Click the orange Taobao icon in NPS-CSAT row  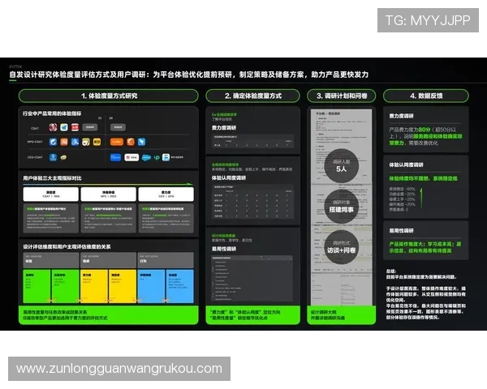point(64,142)
